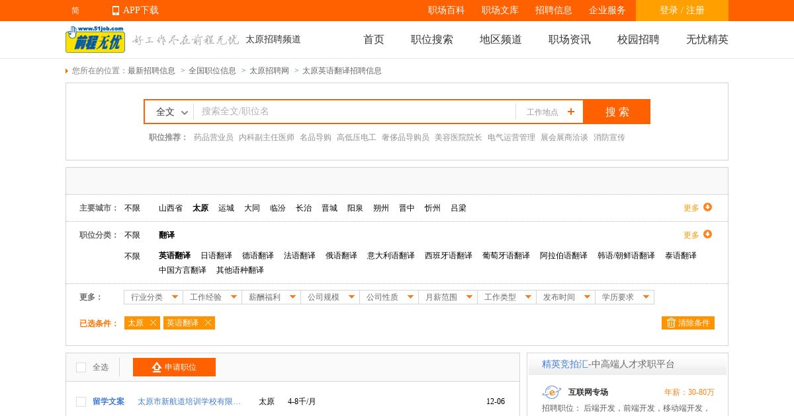Click in the 搜索全文/职位名 search field

[355, 112]
